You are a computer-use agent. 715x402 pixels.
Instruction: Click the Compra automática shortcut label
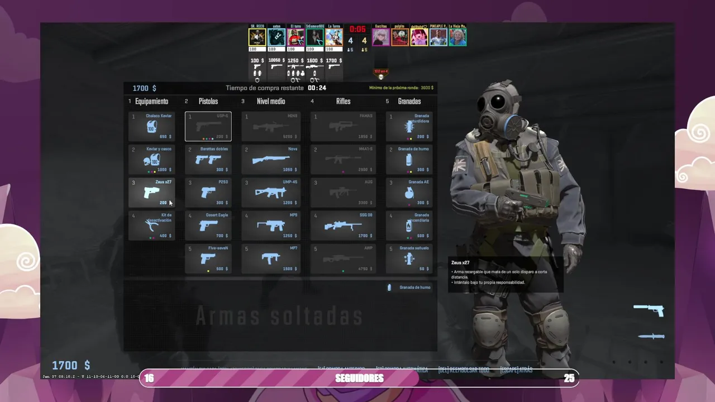tap(402, 370)
